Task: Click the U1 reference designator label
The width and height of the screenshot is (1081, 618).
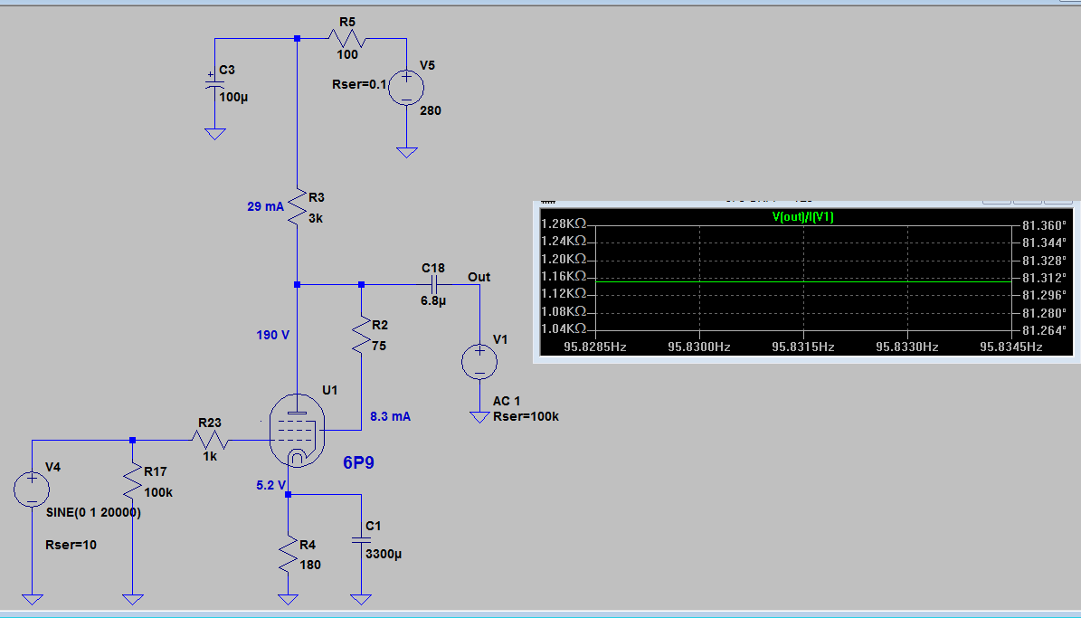Action: [x=330, y=390]
